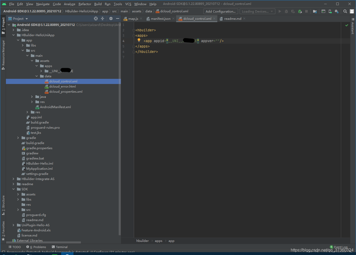This screenshot has width=356, height=255.
Task: Open the Terminal tool window
Action: pyautogui.click(x=60, y=247)
